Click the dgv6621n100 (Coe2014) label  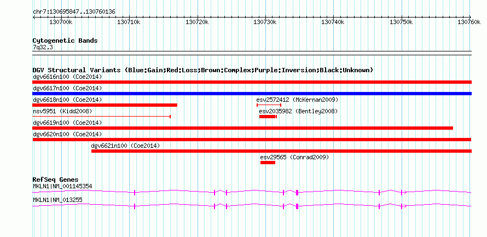pyautogui.click(x=125, y=146)
